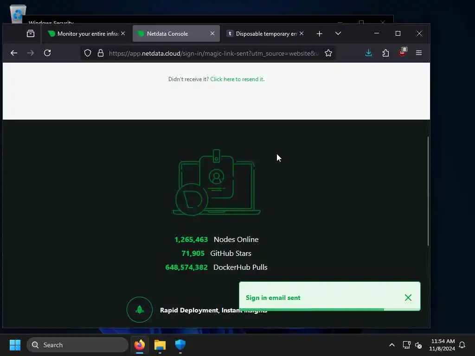The image size is (475, 356).
Task: Click the 648,574,382 DockerHub Pulls count
Action: (x=186, y=267)
